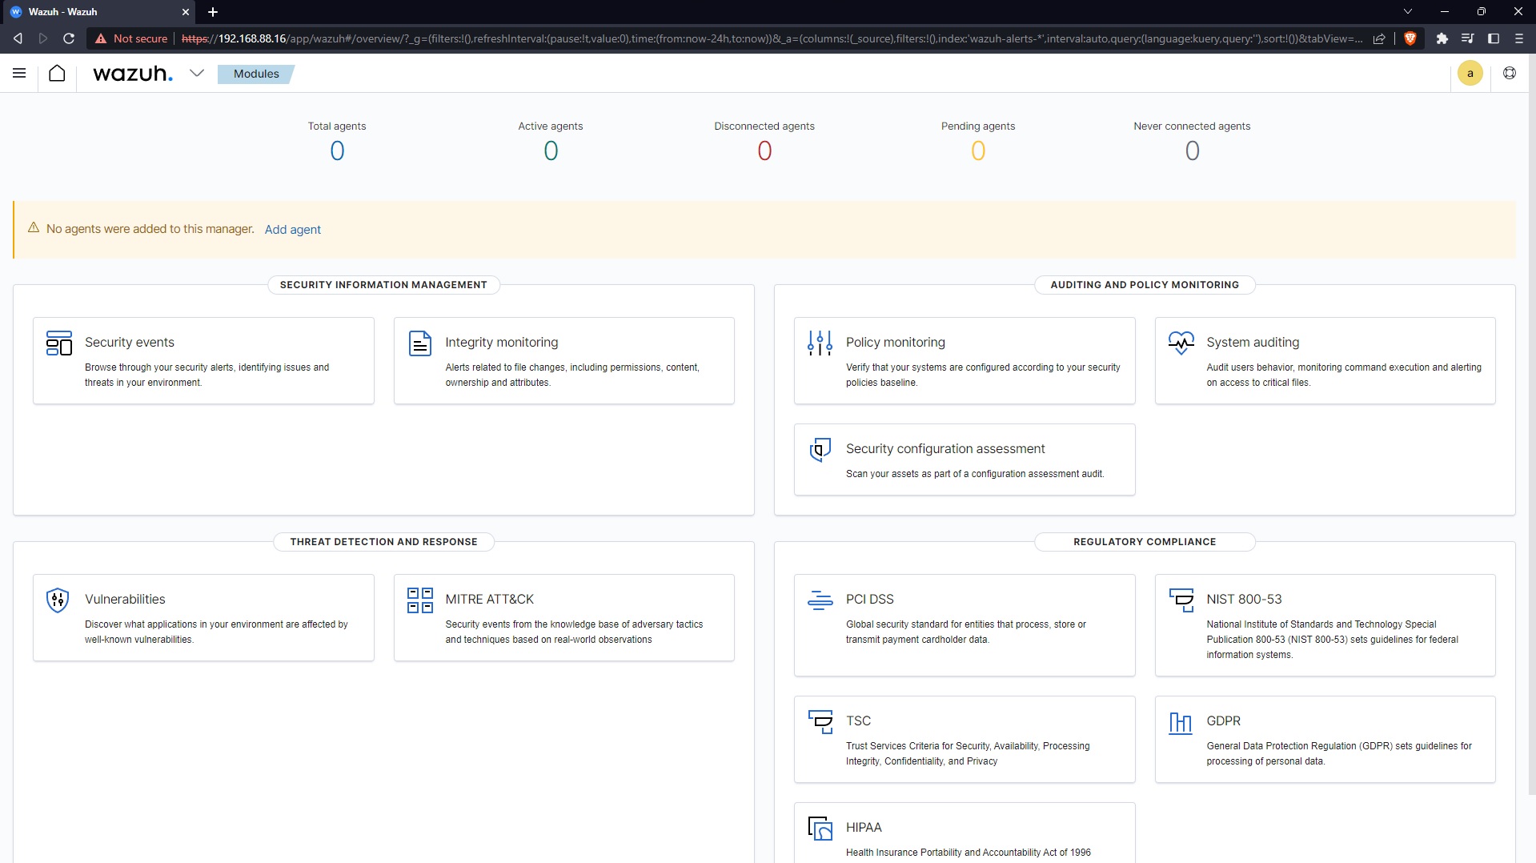Open a new browser tab
The image size is (1536, 863).
pyautogui.click(x=213, y=12)
